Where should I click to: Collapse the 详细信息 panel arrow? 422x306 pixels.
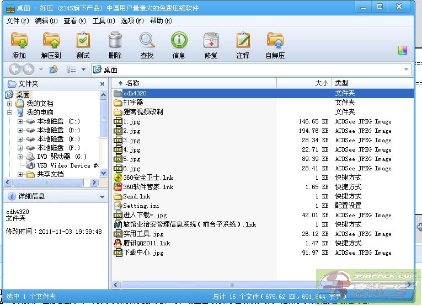click(102, 196)
